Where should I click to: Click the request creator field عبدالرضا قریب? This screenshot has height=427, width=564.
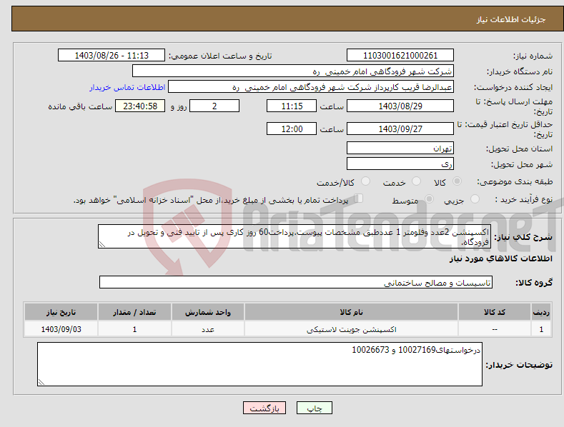[311, 87]
